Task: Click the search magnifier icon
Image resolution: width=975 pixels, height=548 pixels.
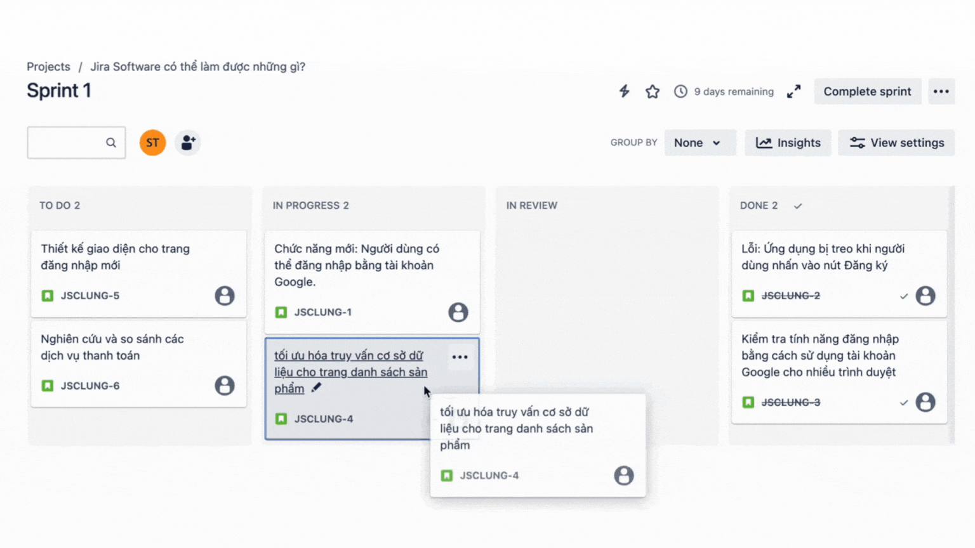Action: [x=111, y=143]
